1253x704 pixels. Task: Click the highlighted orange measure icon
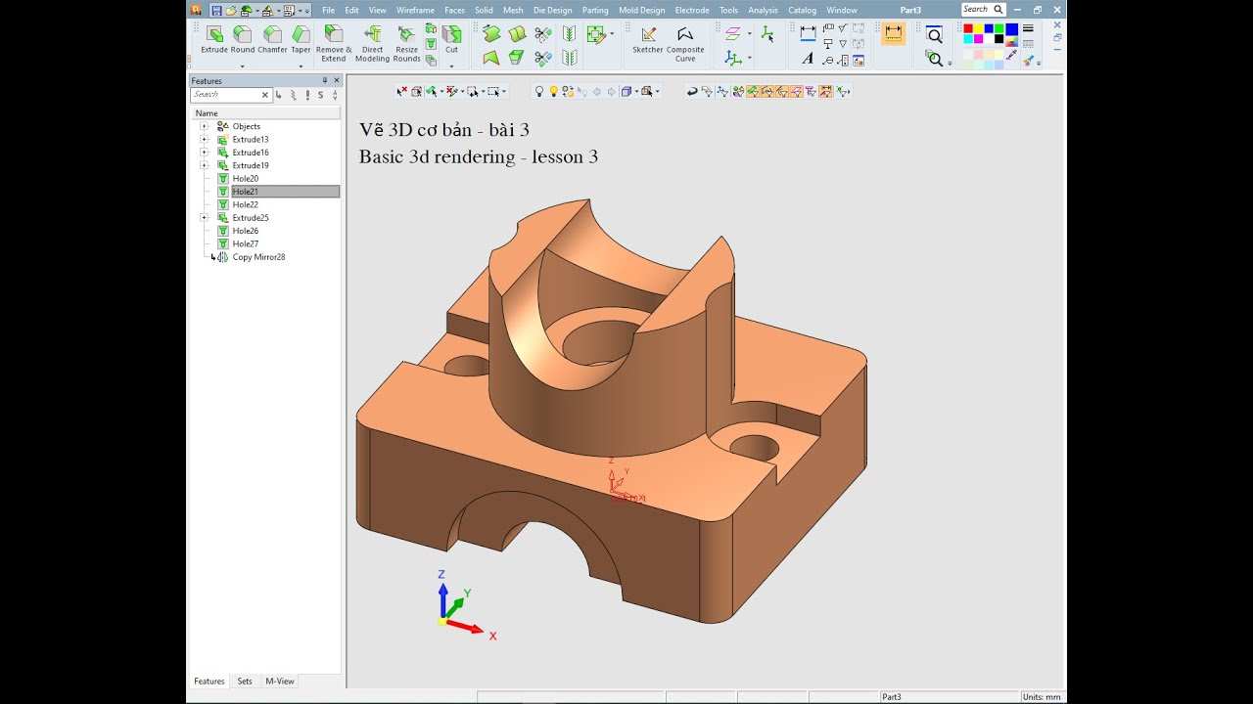coord(893,33)
